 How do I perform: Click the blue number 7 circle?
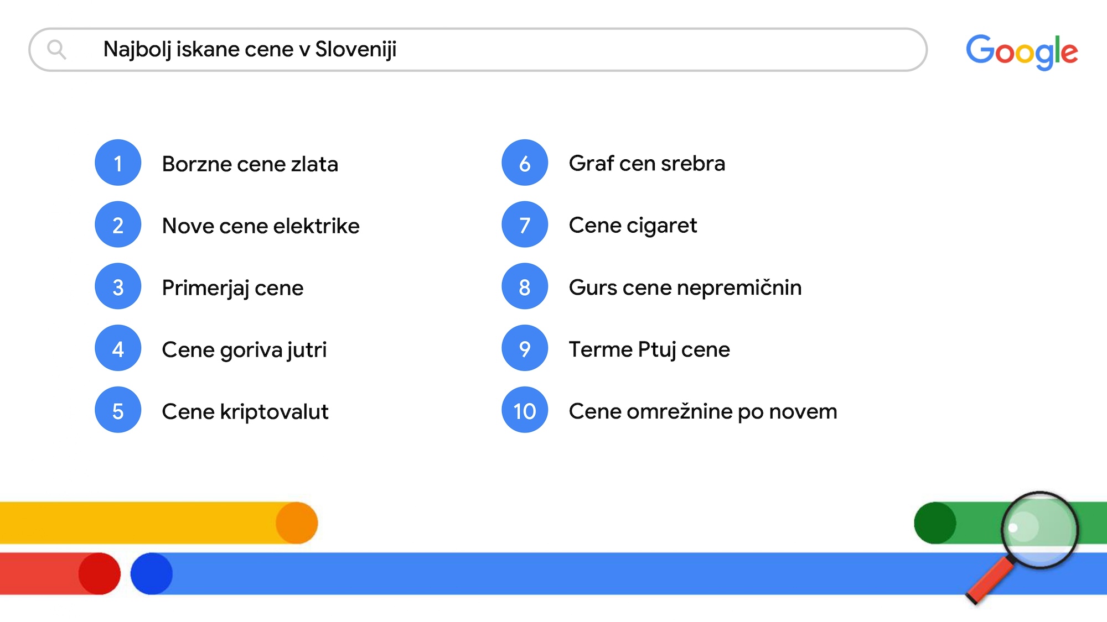click(525, 224)
